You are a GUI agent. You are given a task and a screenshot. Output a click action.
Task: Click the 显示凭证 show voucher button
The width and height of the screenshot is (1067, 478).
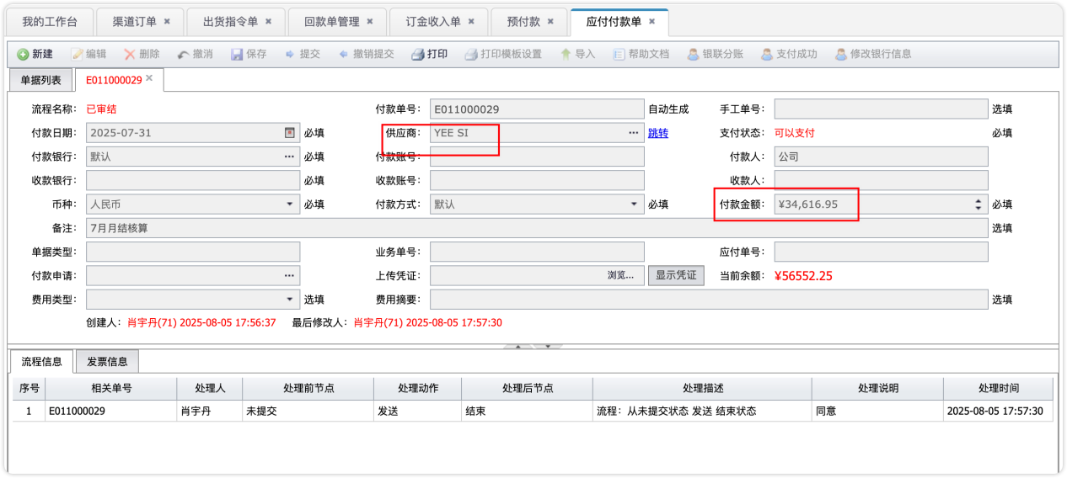point(676,275)
